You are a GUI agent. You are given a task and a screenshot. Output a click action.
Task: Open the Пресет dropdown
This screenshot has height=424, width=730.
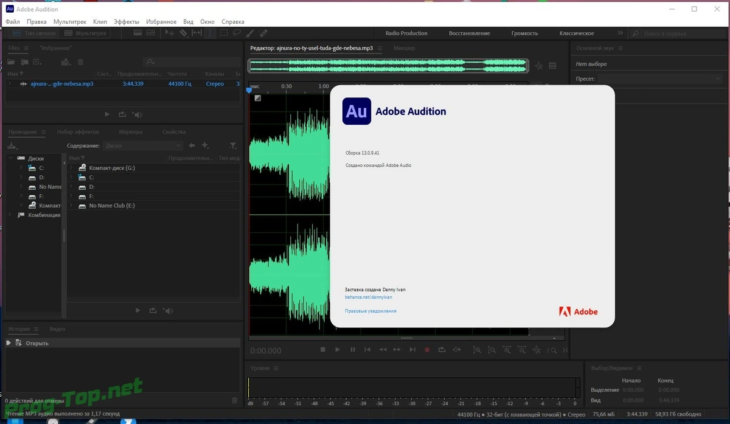tap(661, 79)
